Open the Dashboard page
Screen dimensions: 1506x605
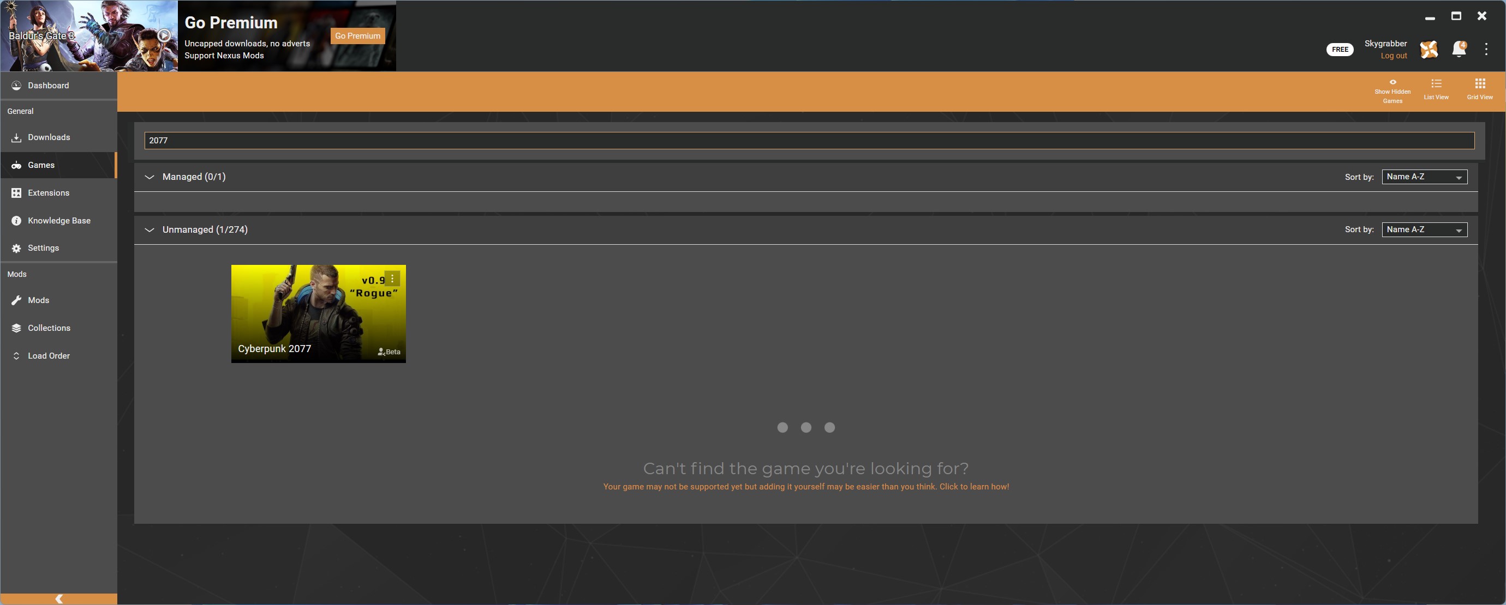coord(58,85)
